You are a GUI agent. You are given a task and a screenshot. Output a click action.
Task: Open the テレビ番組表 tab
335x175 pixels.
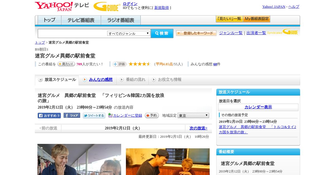pyautogui.click(x=81, y=20)
